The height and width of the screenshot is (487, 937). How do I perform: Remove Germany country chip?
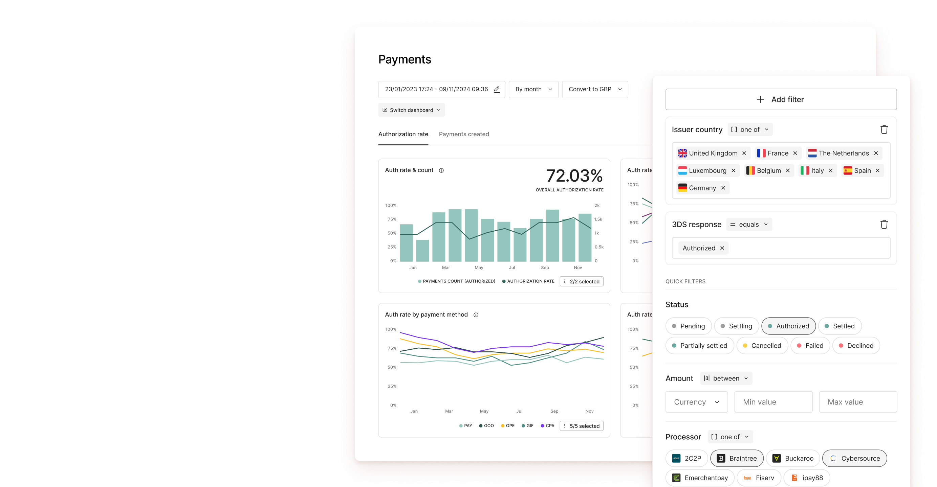[x=723, y=188]
